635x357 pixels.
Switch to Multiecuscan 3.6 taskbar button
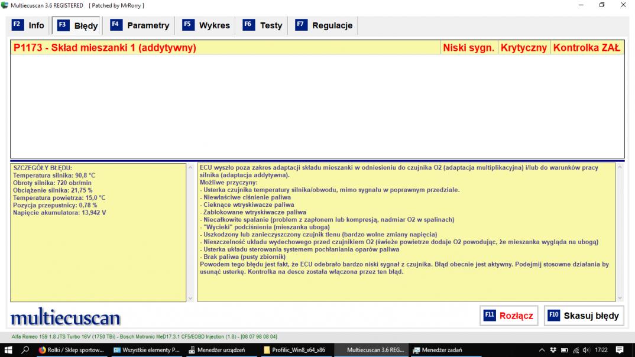click(371, 350)
